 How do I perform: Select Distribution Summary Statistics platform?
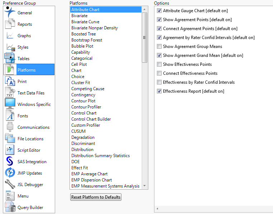[x=106, y=156]
